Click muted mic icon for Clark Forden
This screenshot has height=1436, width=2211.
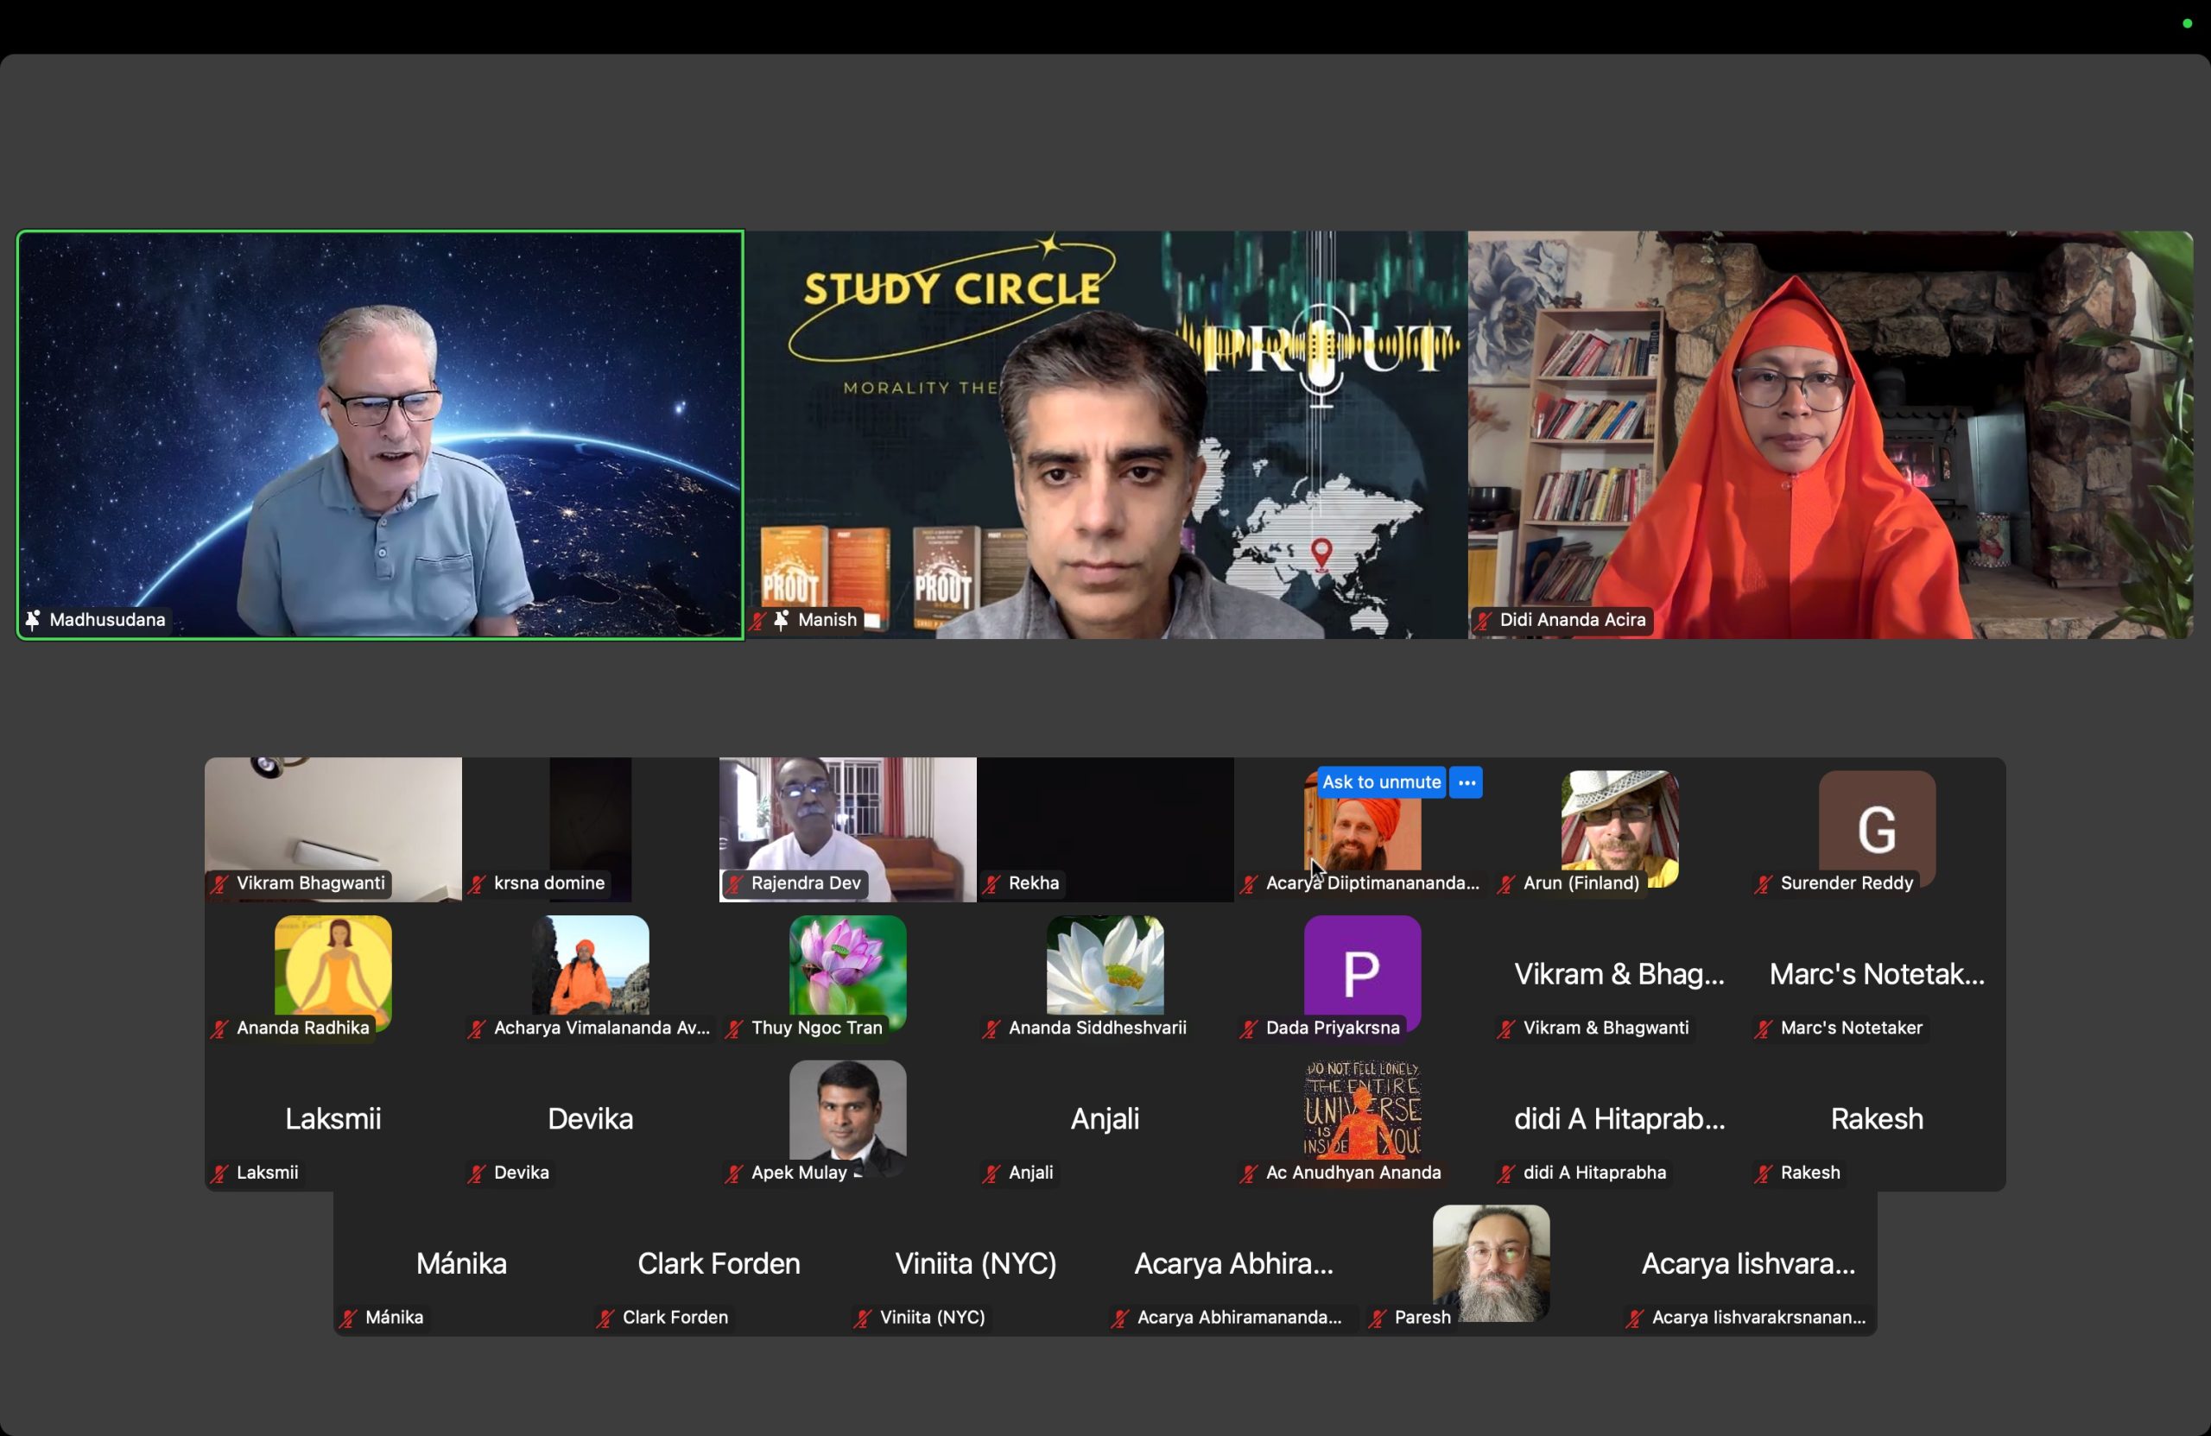pos(605,1317)
